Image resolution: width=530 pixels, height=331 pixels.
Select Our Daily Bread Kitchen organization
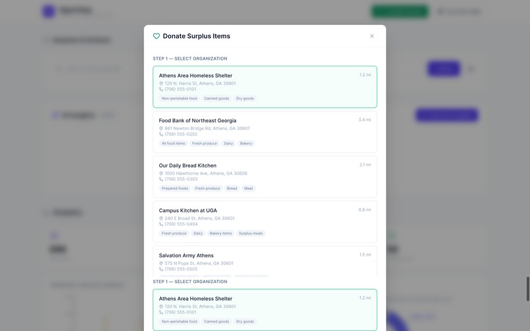point(264,177)
